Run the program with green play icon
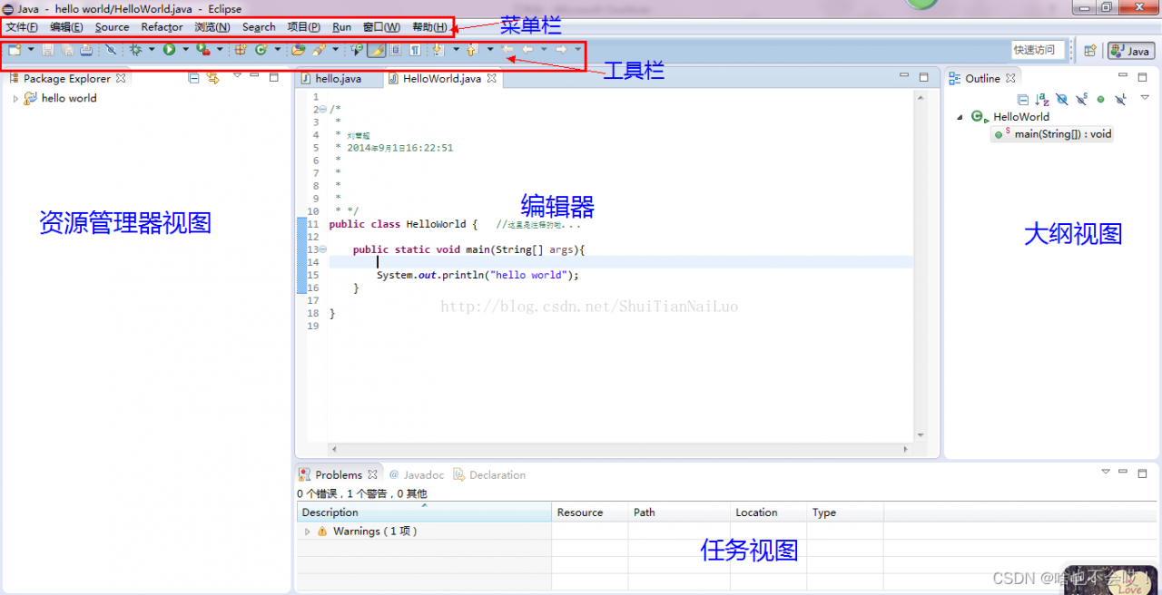 (169, 50)
